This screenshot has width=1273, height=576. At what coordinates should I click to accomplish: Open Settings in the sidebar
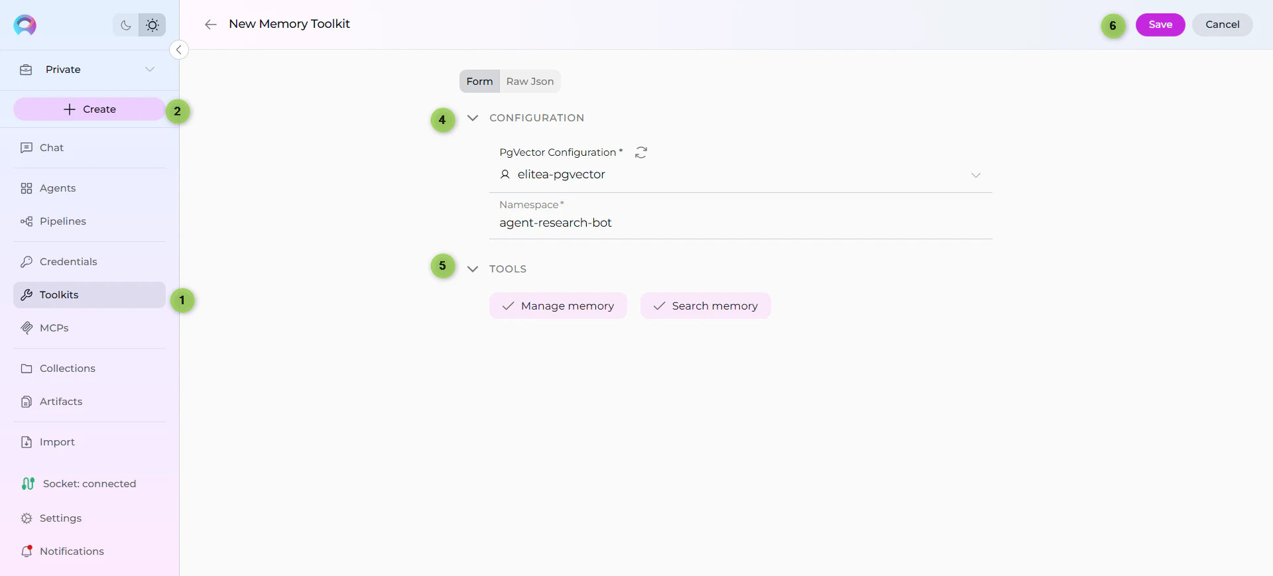point(90,518)
